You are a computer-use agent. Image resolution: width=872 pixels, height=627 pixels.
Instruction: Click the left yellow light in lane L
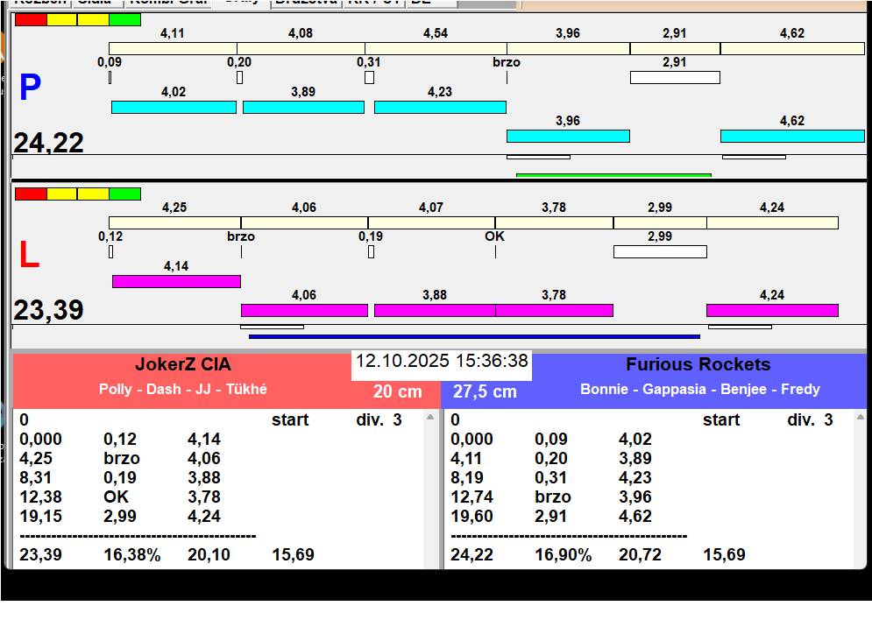pyautogui.click(x=61, y=194)
